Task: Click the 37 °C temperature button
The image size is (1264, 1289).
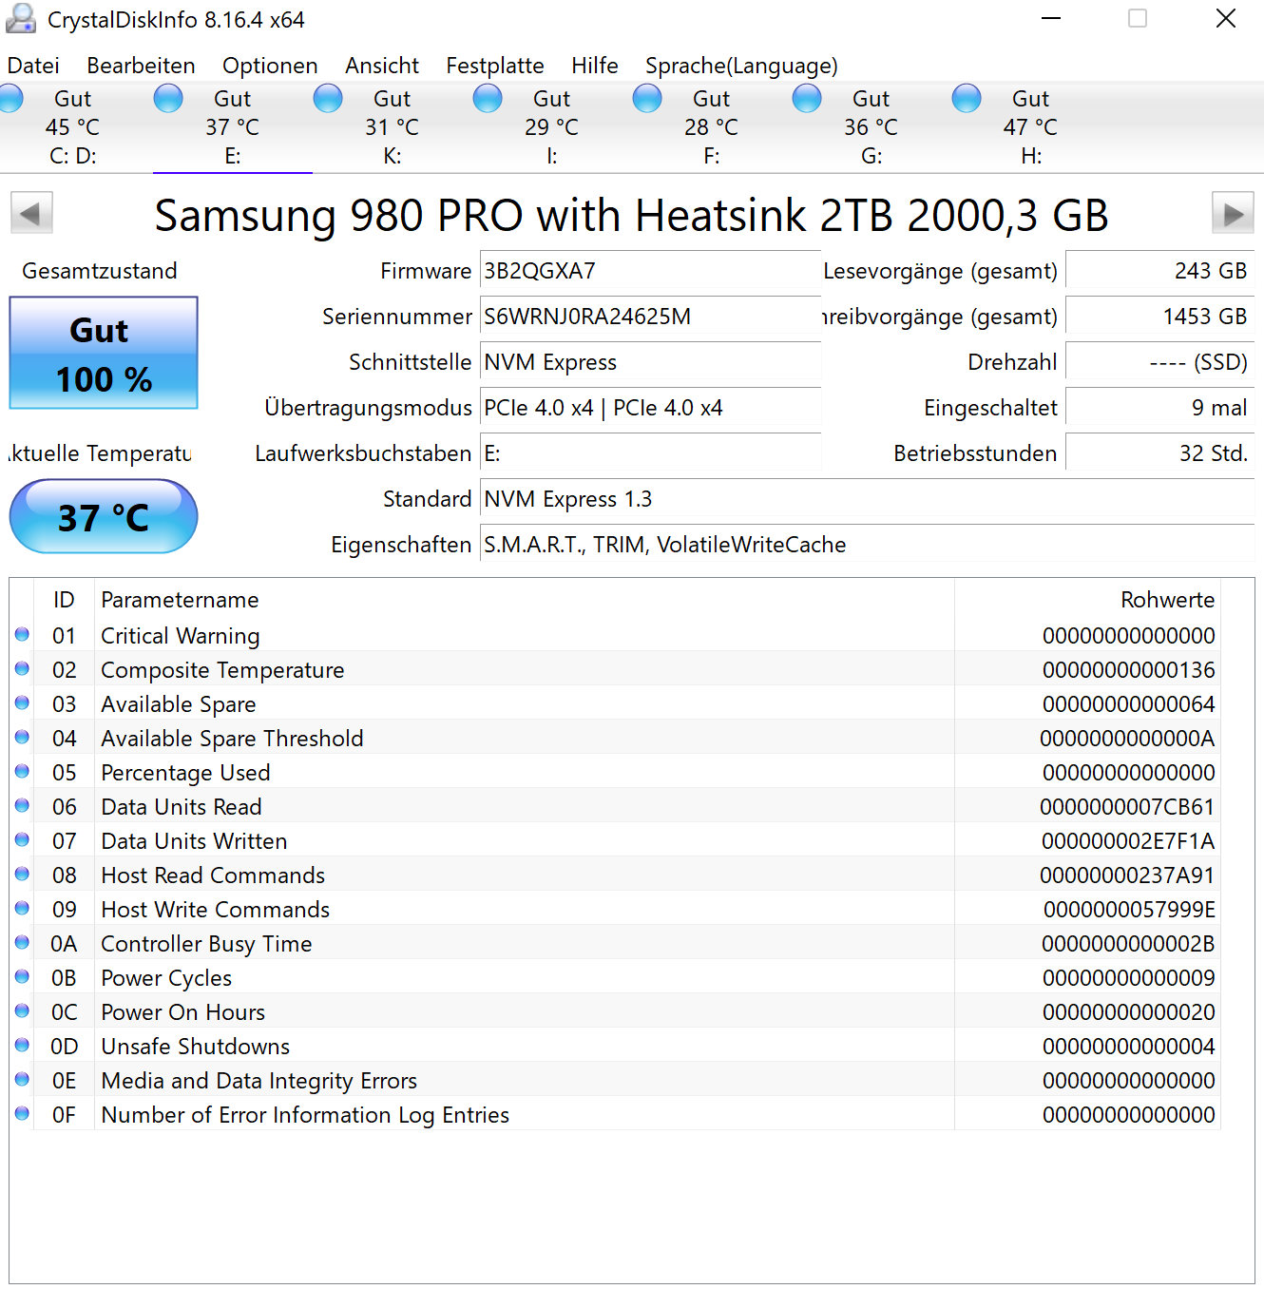Action: 104,516
